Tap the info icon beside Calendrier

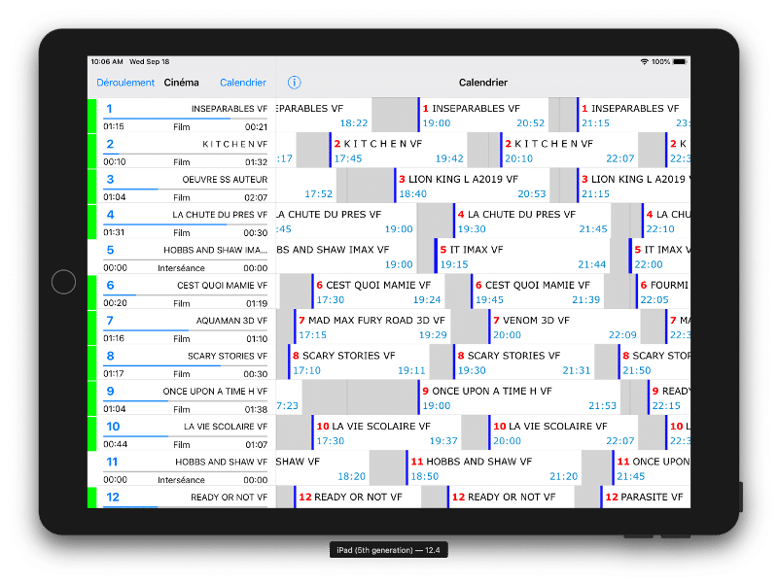point(295,83)
